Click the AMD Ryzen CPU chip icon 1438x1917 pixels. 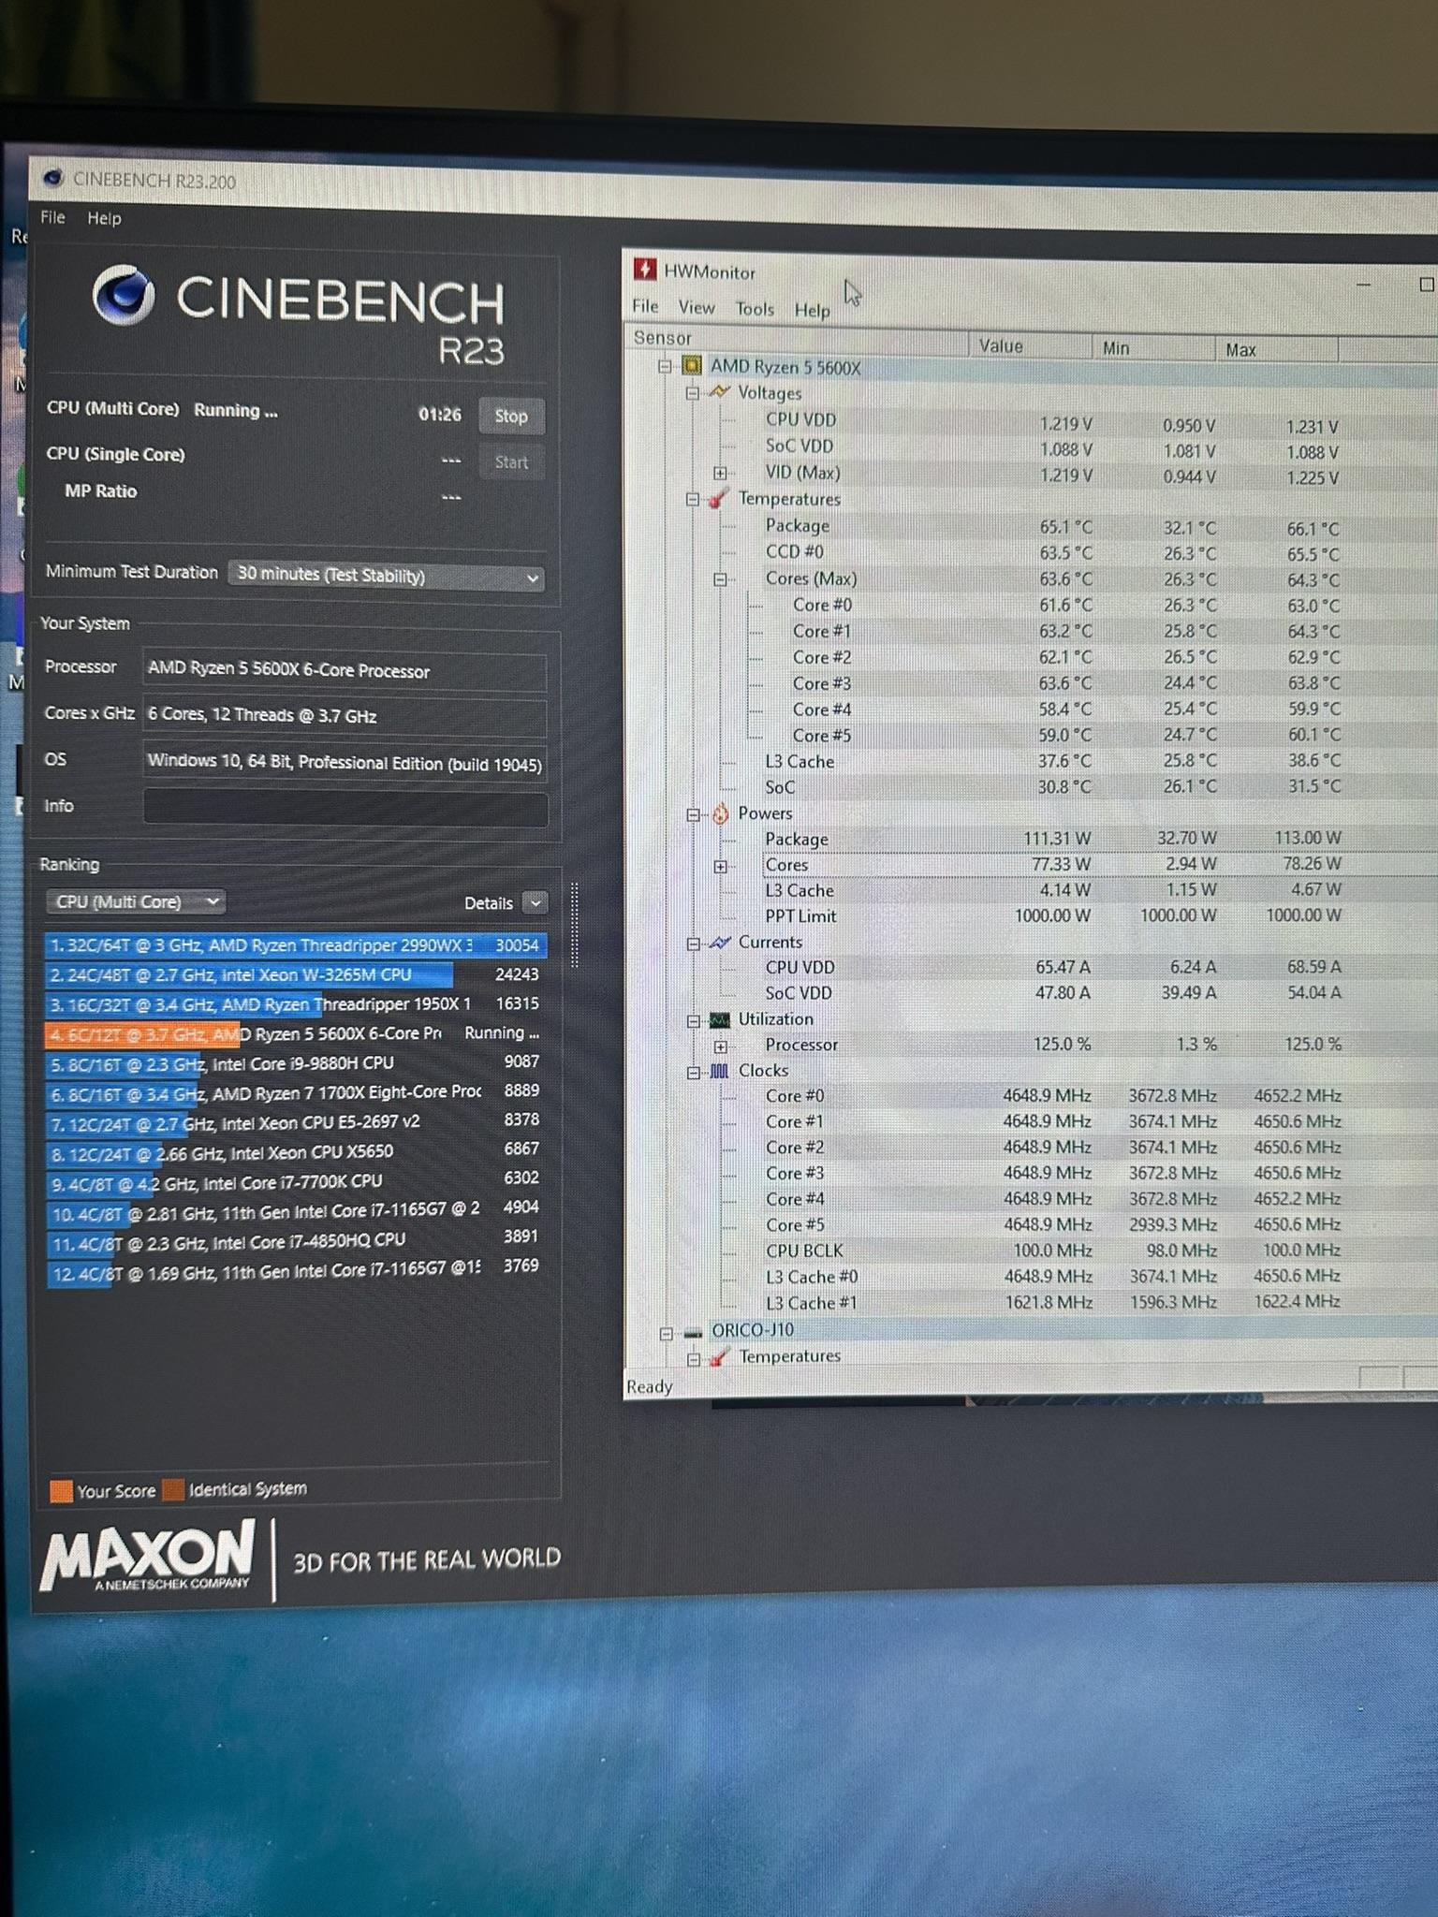click(692, 365)
